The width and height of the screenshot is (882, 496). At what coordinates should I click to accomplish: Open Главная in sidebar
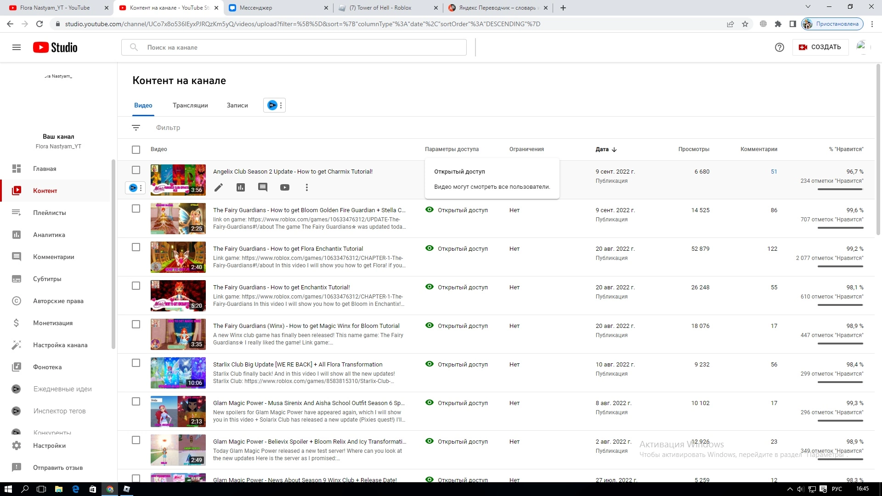click(x=55, y=169)
